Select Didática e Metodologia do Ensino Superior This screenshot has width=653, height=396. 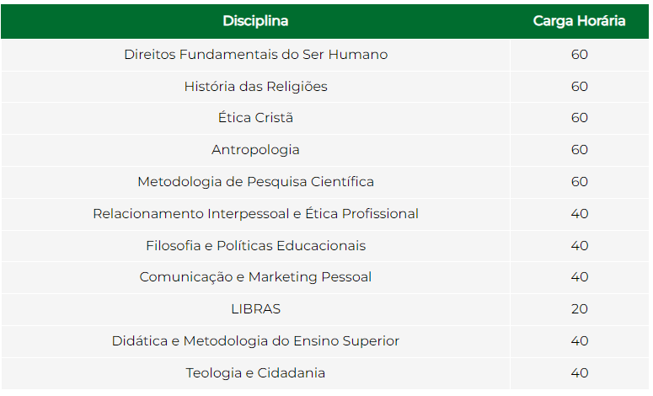[255, 341]
